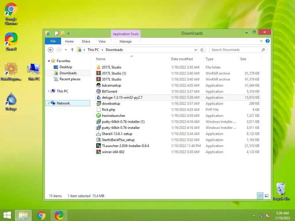
Task: Open the recent locations dropdown arrow
Action: [x=66, y=50]
